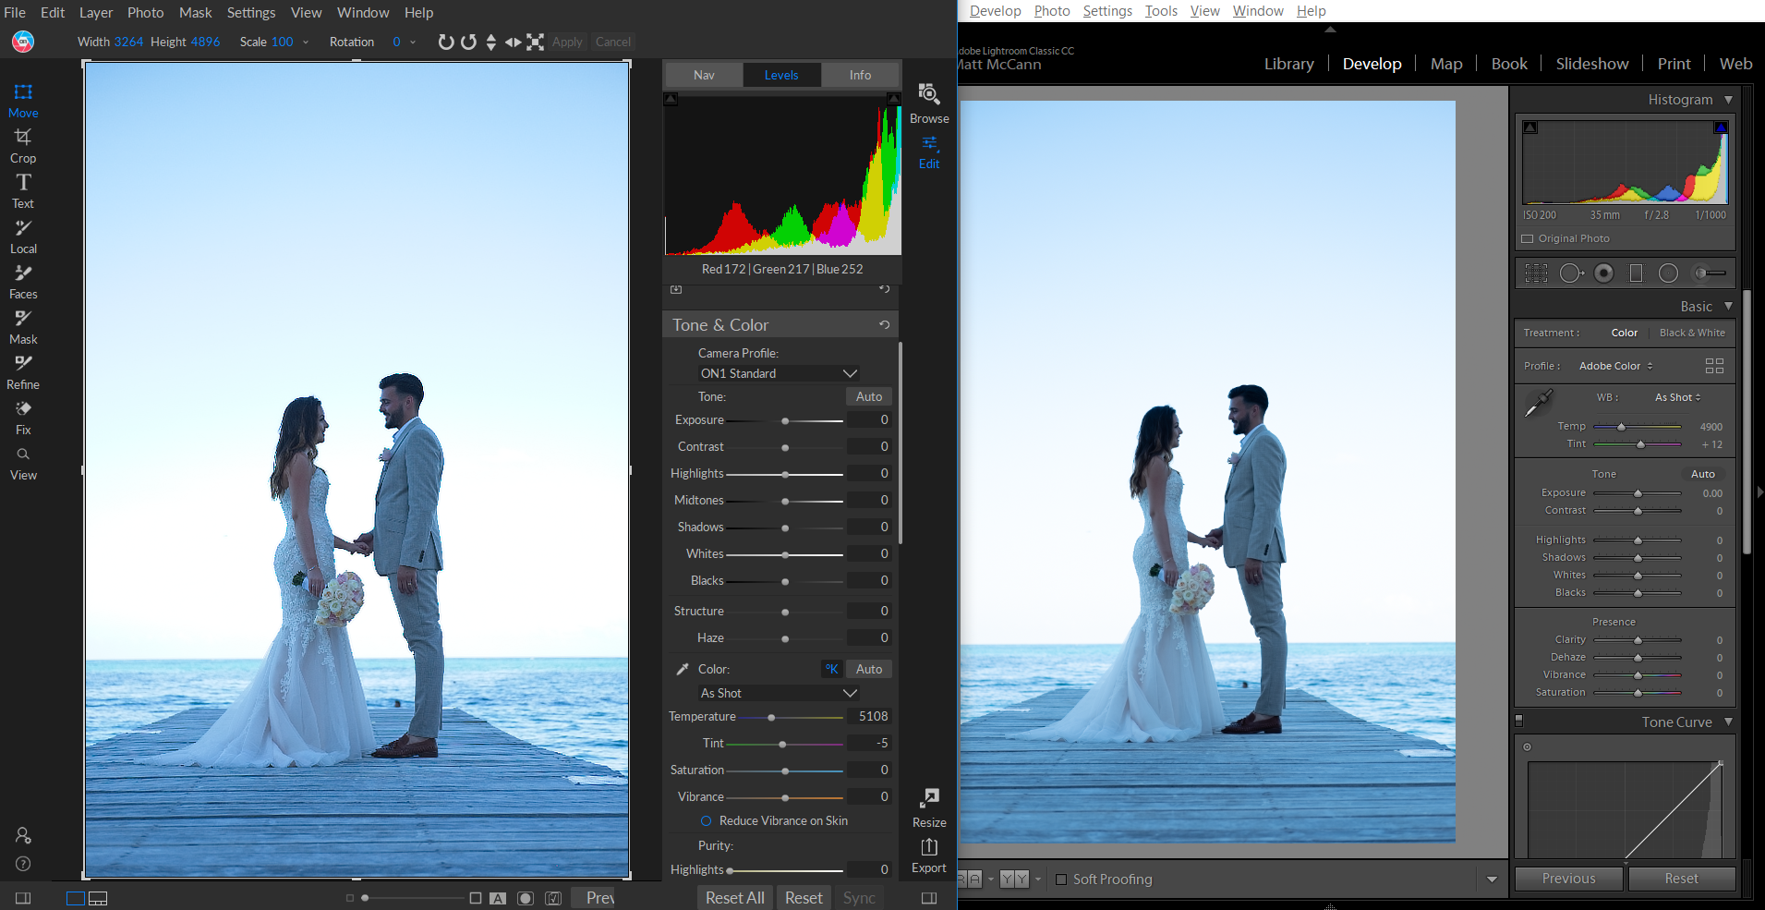Viewport: 1765px width, 910px height.
Task: Switch to the Nav tab
Action: 704,75
